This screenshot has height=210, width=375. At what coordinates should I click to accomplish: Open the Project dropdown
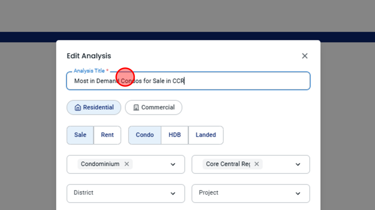point(250,193)
